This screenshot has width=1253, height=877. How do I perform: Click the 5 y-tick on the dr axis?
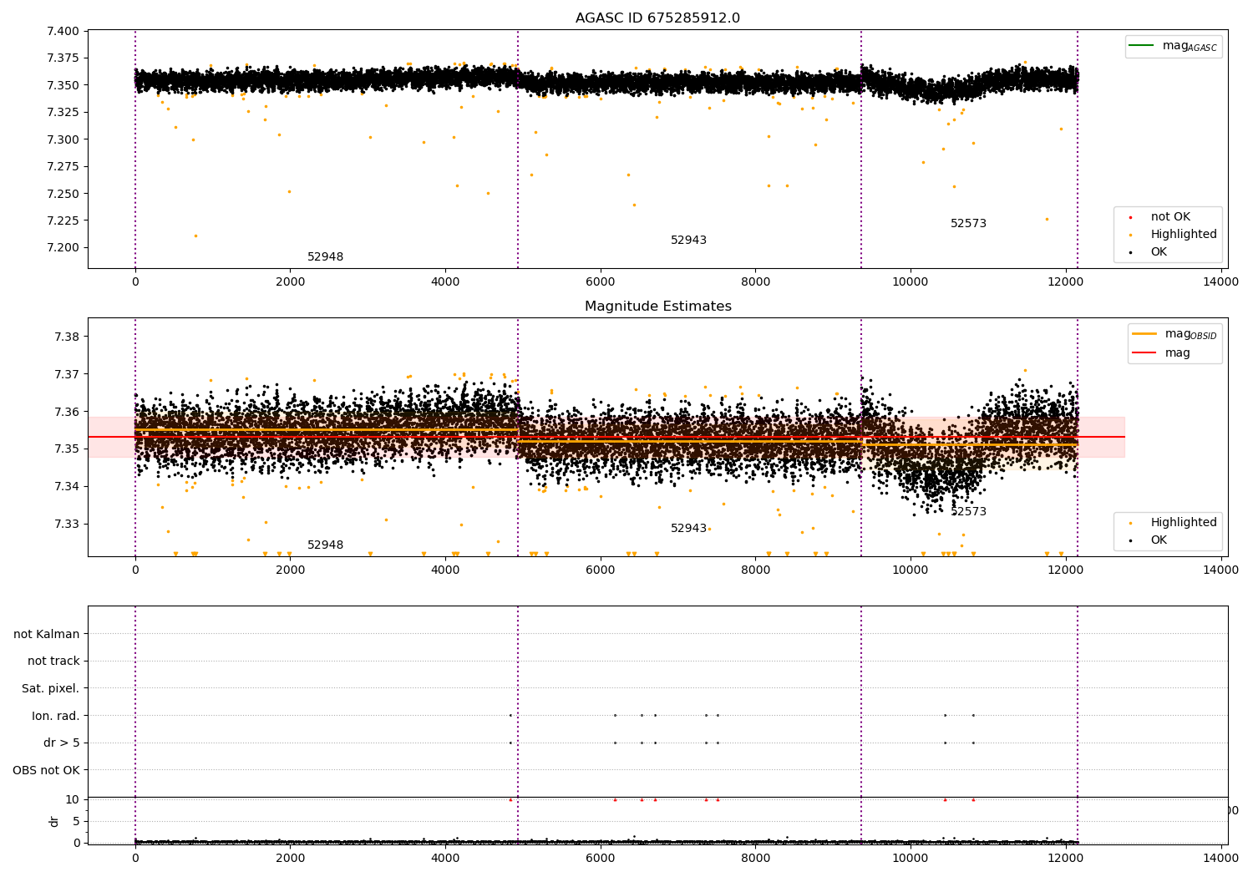[x=76, y=821]
